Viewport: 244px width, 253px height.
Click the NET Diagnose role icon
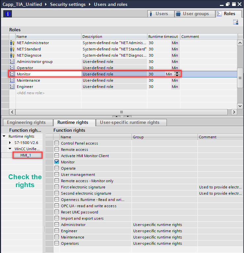click(12, 55)
